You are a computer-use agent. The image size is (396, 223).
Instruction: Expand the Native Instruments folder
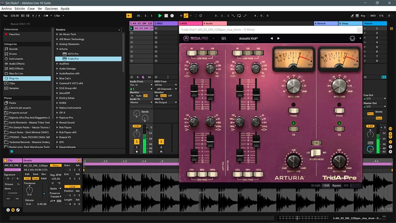point(57,108)
